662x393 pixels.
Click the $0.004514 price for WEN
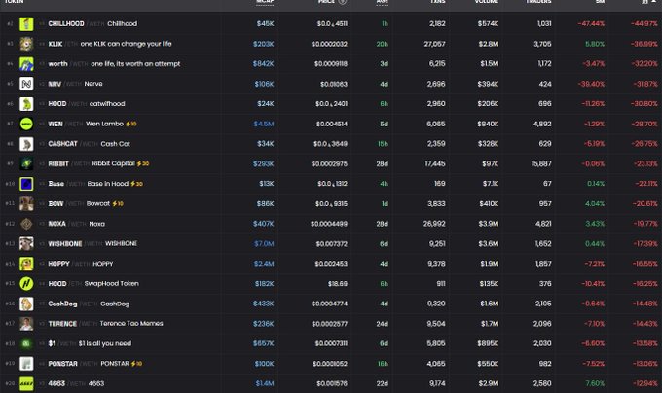coord(332,124)
